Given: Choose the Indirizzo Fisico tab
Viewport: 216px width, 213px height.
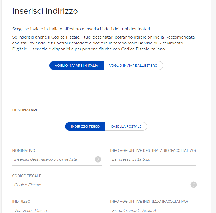Looking at the screenshot, I should (x=85, y=126).
